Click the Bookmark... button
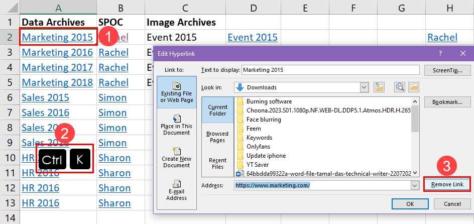 [447, 102]
